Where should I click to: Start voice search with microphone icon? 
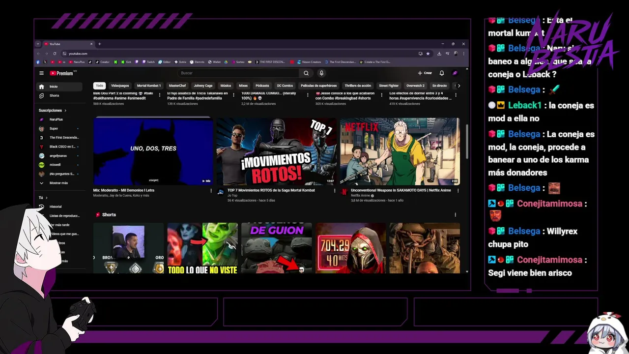click(321, 73)
